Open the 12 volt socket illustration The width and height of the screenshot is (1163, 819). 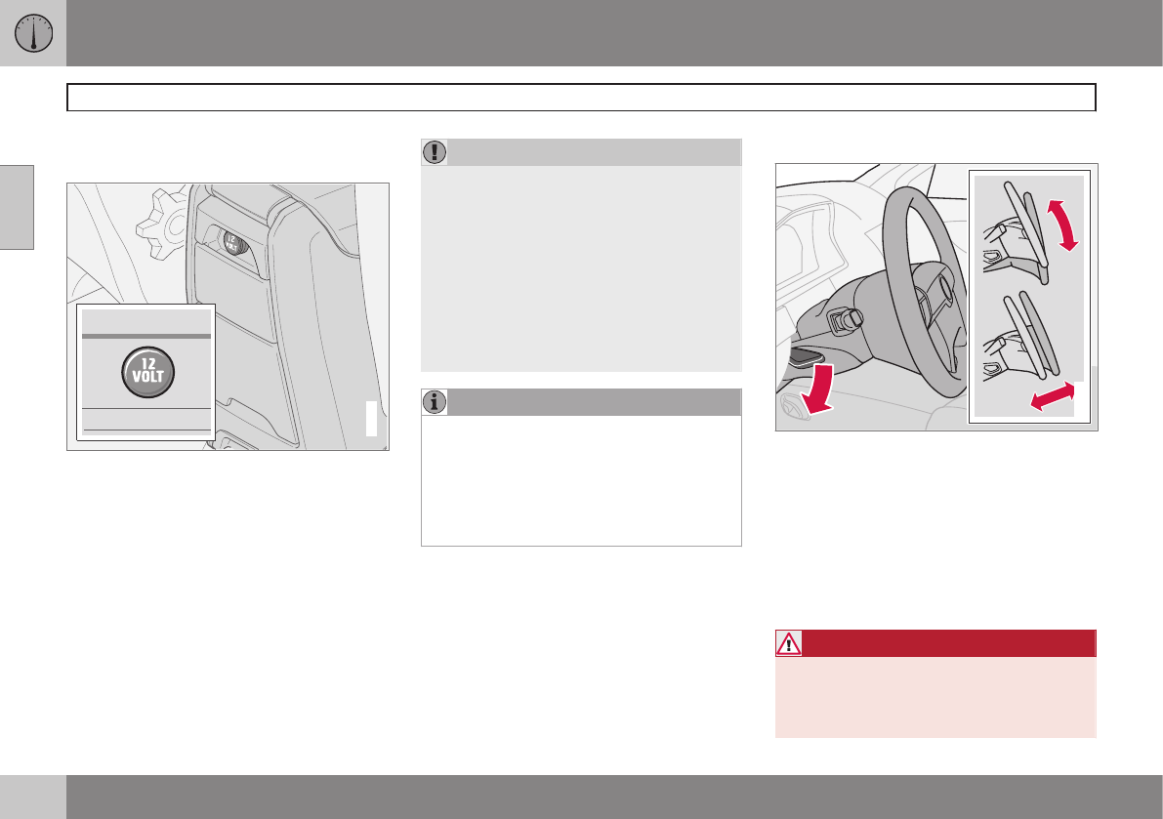[228, 316]
